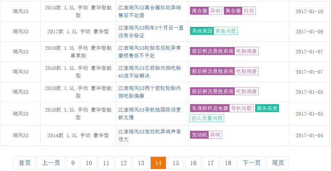The width and height of the screenshot is (331, 171).
Task: Open page 12 in pagination
Action: point(124,163)
